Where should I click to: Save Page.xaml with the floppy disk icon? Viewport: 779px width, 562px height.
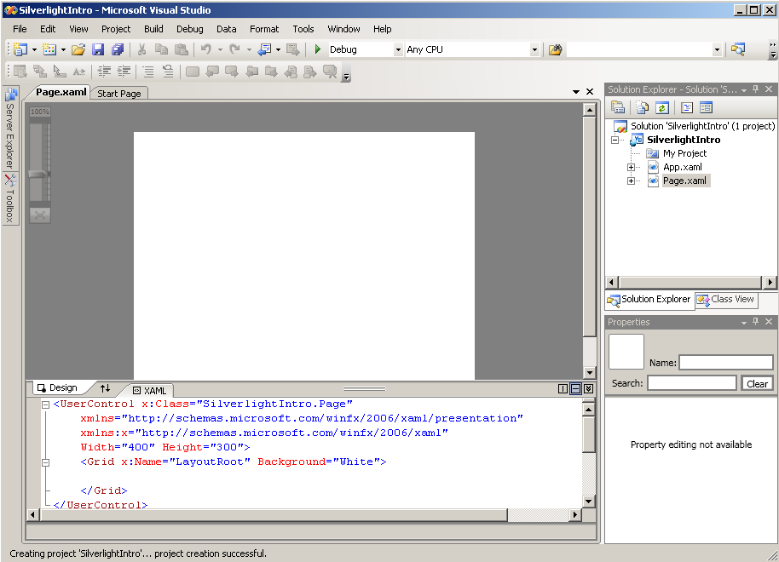(x=98, y=49)
